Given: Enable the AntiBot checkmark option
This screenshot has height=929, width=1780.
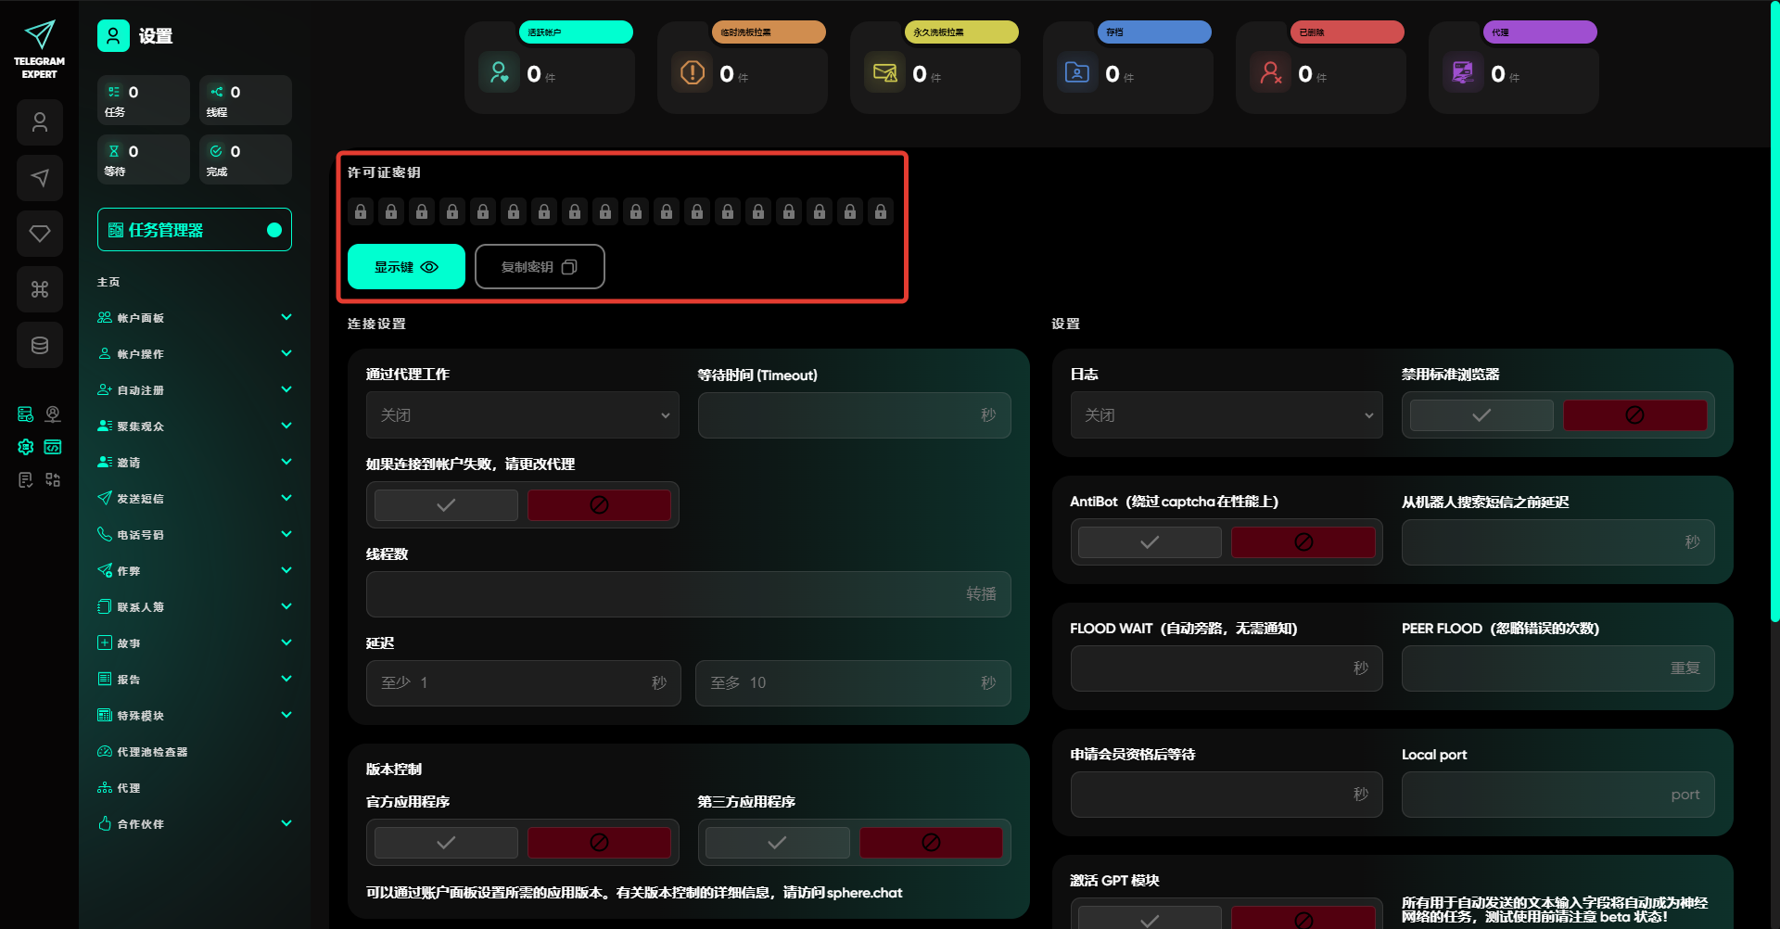Looking at the screenshot, I should point(1150,542).
